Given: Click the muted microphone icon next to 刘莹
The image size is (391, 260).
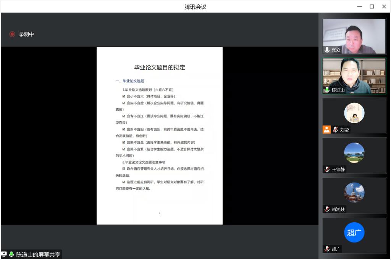Looking at the screenshot, I should tap(335, 130).
